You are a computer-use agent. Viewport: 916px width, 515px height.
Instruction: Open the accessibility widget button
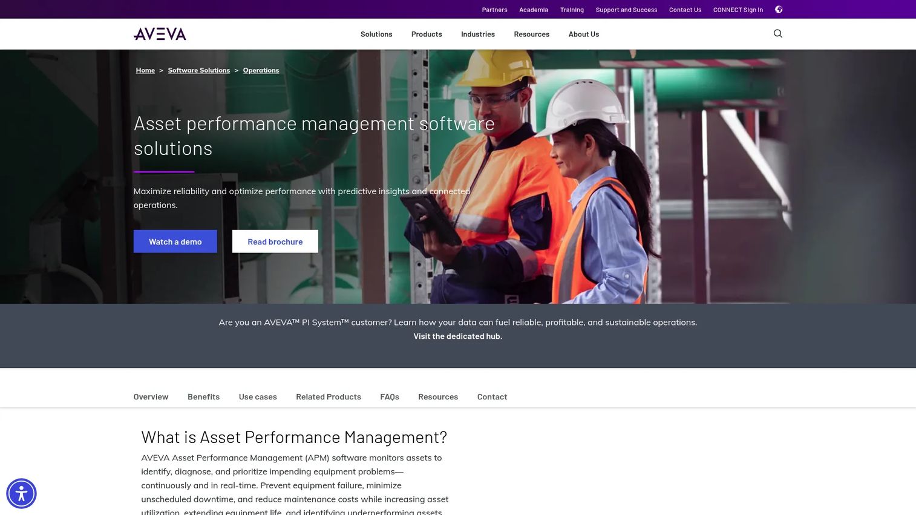coord(21,494)
